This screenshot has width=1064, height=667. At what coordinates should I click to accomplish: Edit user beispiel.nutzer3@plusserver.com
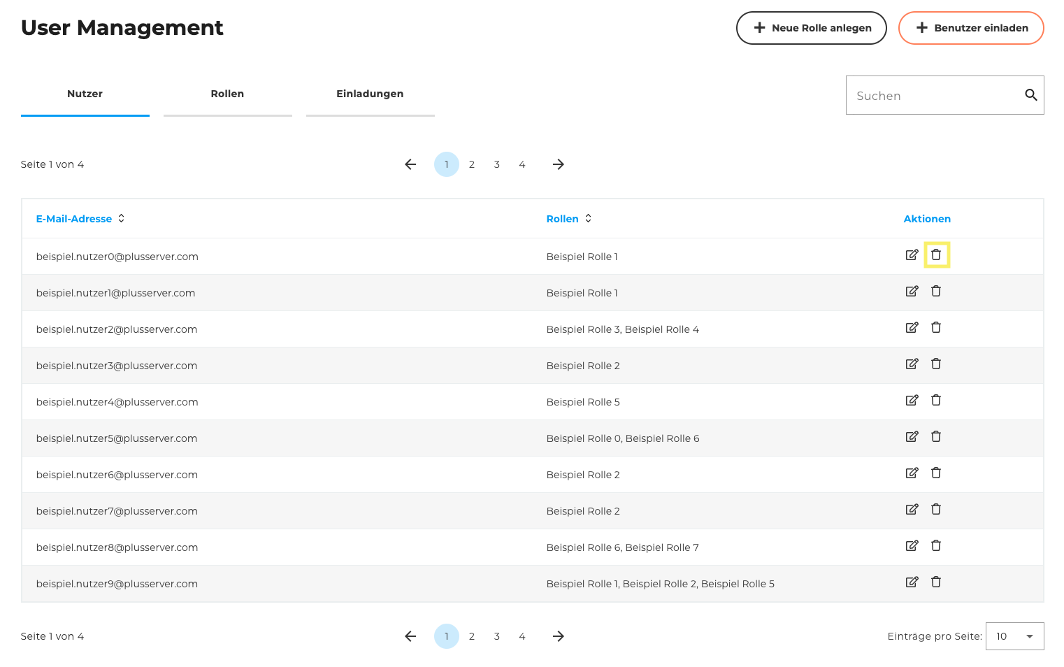(912, 364)
